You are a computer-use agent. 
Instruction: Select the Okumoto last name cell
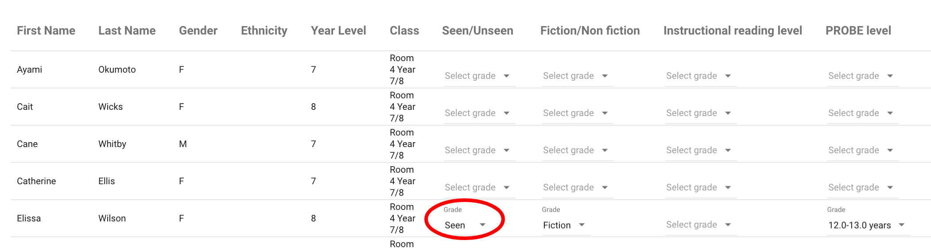117,70
